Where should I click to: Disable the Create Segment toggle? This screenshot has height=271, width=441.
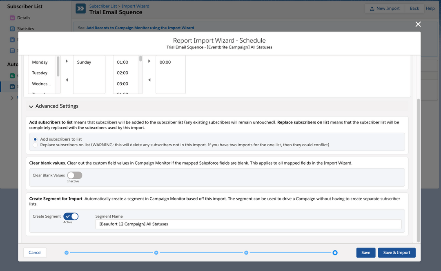[71, 216]
